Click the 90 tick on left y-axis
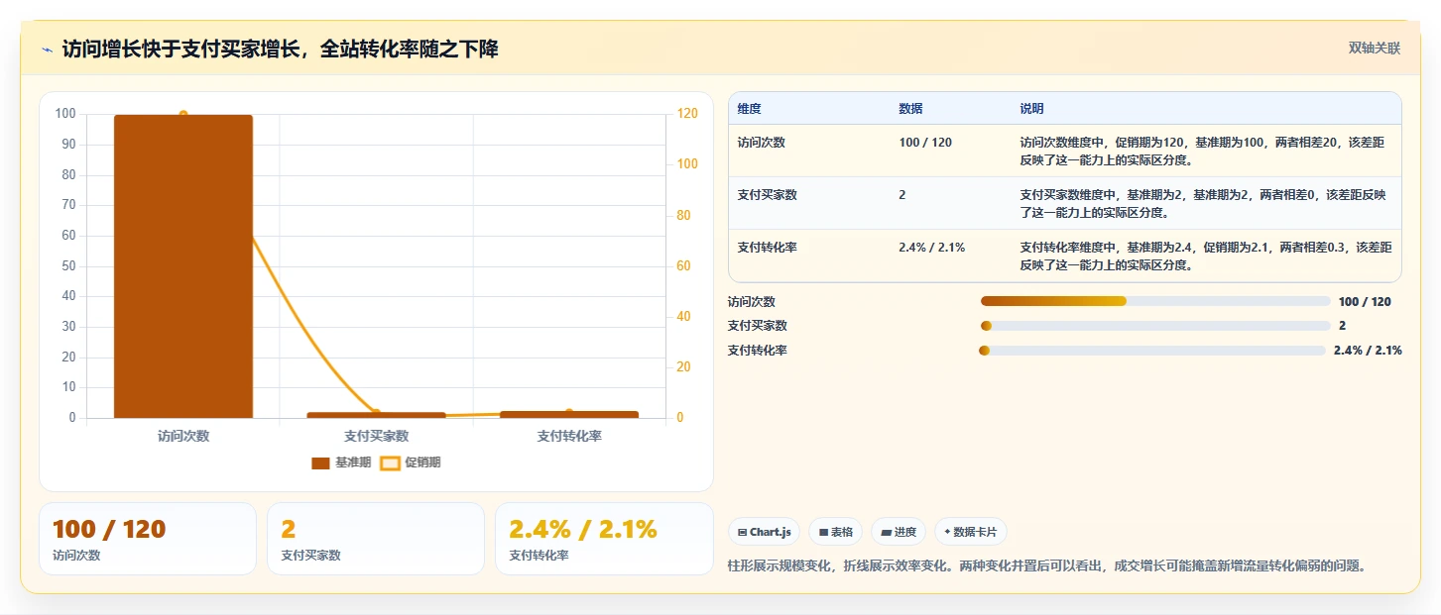The width and height of the screenshot is (1441, 615). tap(68, 145)
